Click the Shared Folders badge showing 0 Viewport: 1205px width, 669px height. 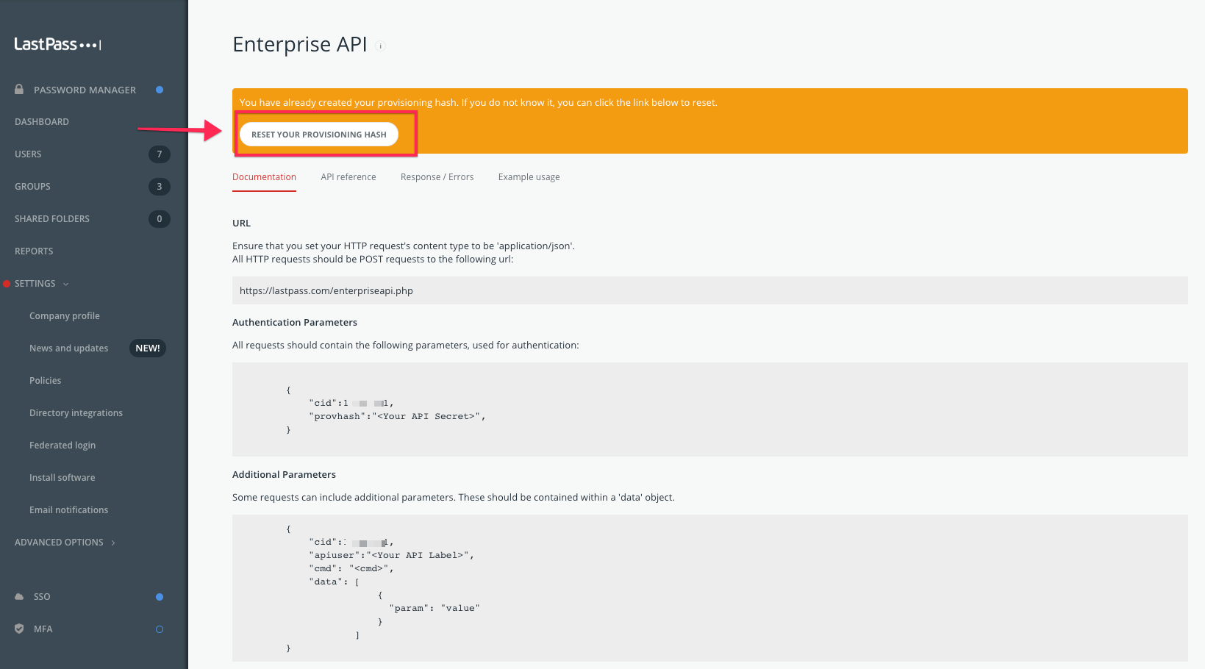click(x=160, y=218)
